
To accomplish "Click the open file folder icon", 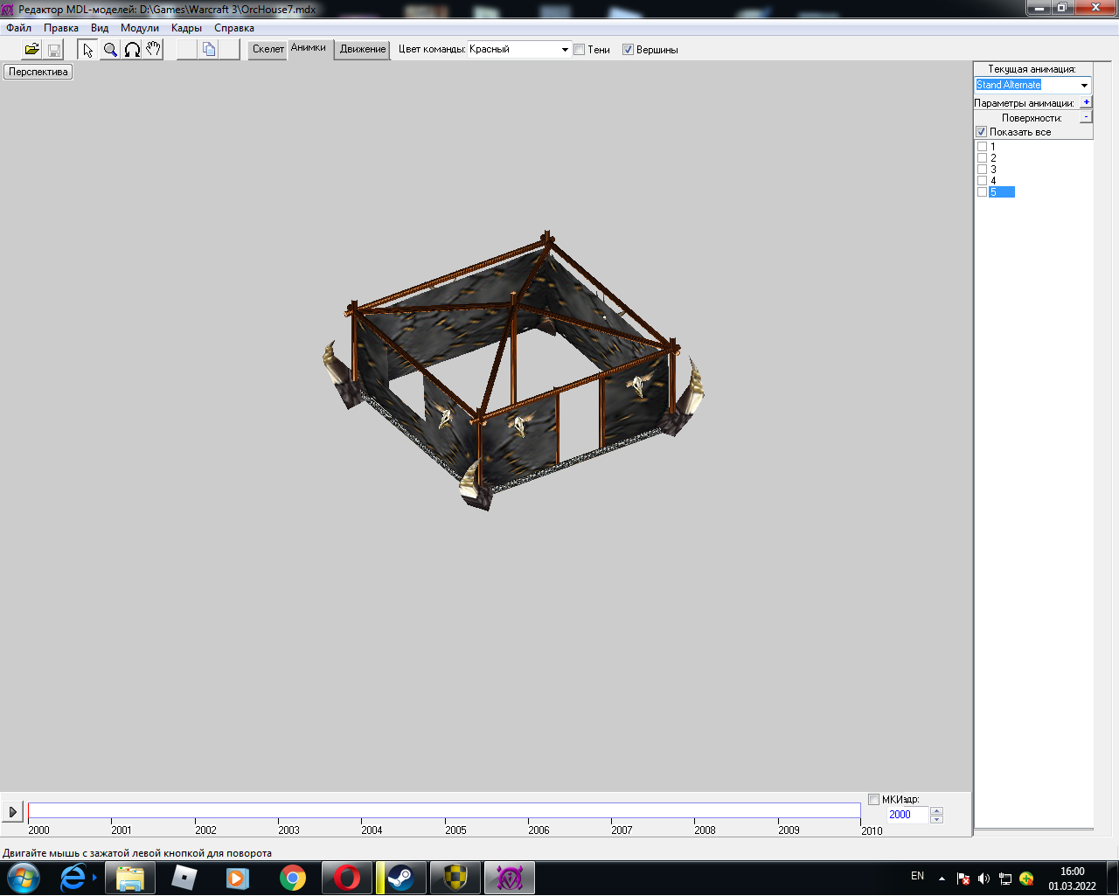I will click(x=31, y=50).
